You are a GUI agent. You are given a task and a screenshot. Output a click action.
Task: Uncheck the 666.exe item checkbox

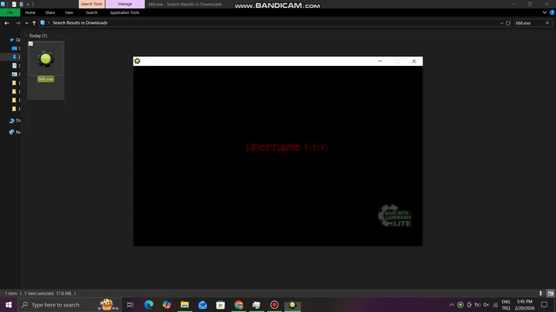click(31, 44)
